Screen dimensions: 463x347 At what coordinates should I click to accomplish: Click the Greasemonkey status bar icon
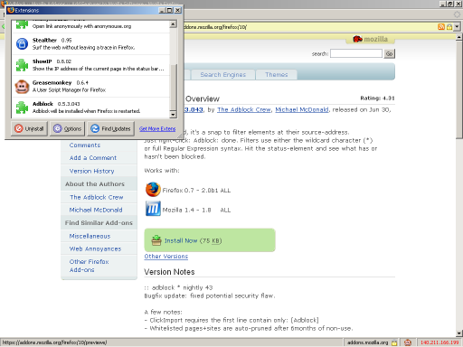pos(408,342)
